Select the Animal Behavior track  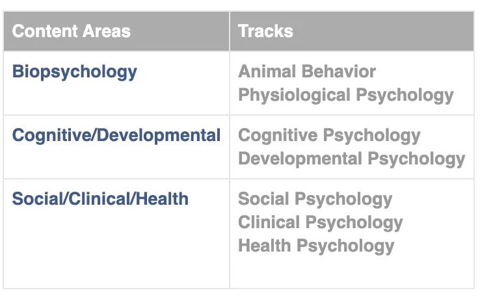click(307, 71)
